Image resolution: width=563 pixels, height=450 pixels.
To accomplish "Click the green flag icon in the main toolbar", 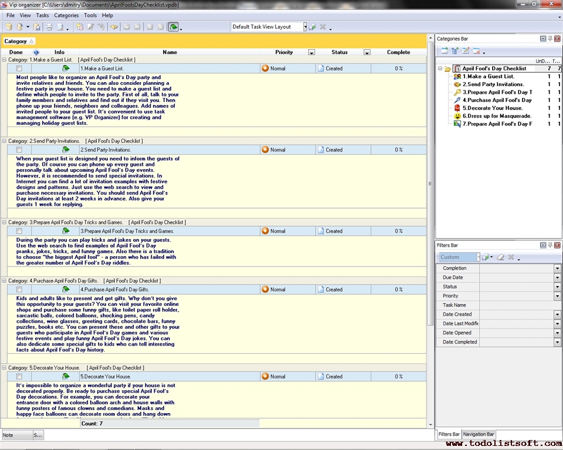I will point(173,27).
